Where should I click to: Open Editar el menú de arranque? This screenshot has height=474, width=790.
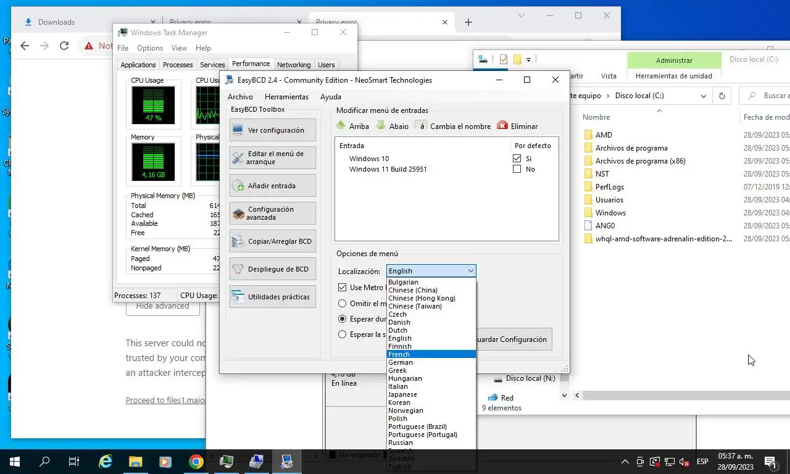click(x=272, y=158)
